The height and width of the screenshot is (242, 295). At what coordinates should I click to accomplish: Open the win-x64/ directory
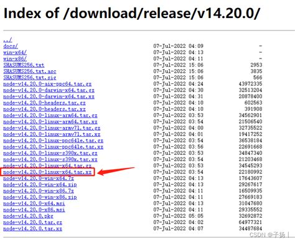(15, 52)
